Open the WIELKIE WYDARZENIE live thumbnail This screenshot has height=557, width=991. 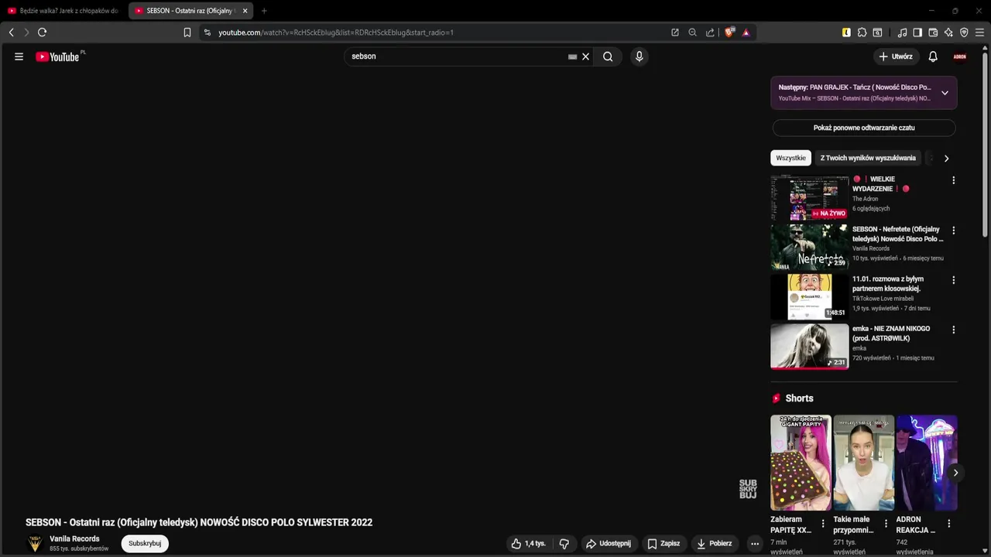[x=809, y=198]
